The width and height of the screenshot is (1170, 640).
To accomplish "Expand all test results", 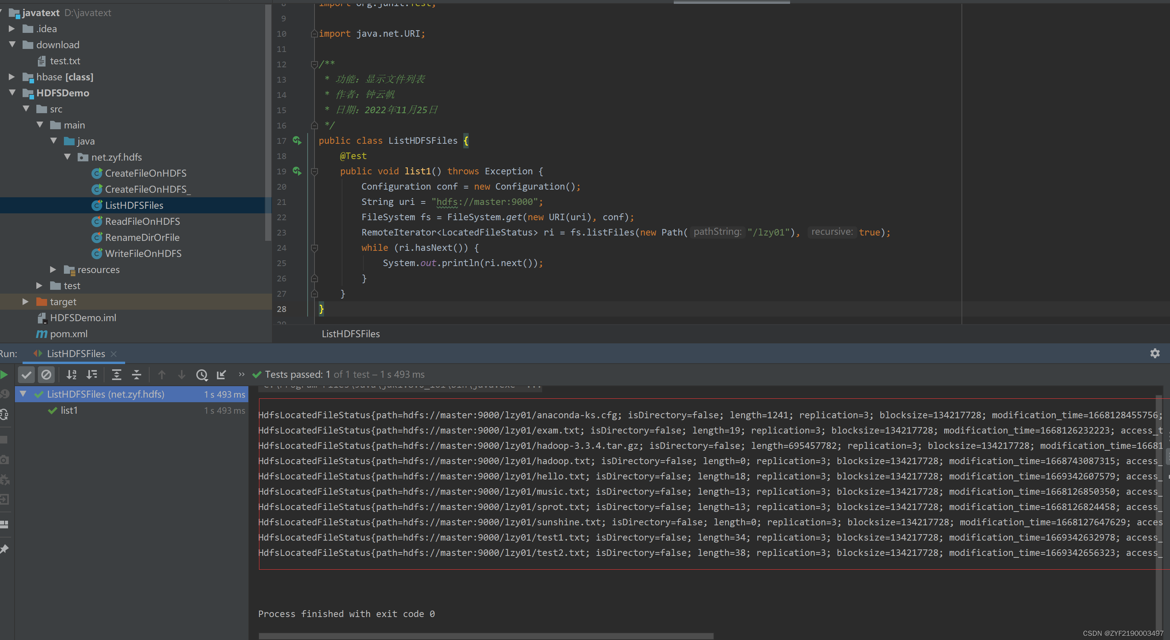I will coord(116,374).
